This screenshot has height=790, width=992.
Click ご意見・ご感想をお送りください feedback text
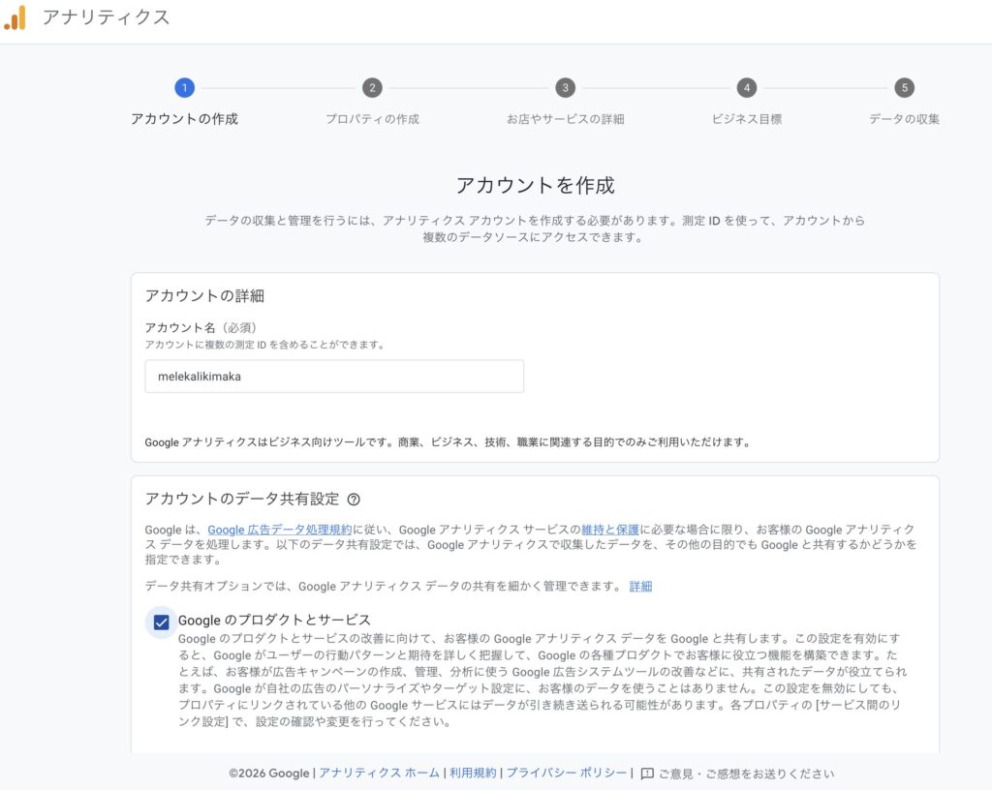click(746, 774)
